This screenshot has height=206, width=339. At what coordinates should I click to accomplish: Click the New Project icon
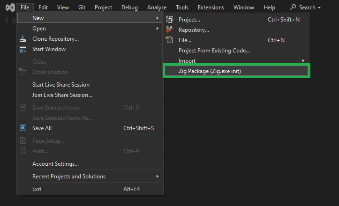tap(169, 20)
